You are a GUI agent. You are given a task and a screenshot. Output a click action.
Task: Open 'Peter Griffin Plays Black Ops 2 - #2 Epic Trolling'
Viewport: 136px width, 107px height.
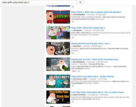click(92, 76)
